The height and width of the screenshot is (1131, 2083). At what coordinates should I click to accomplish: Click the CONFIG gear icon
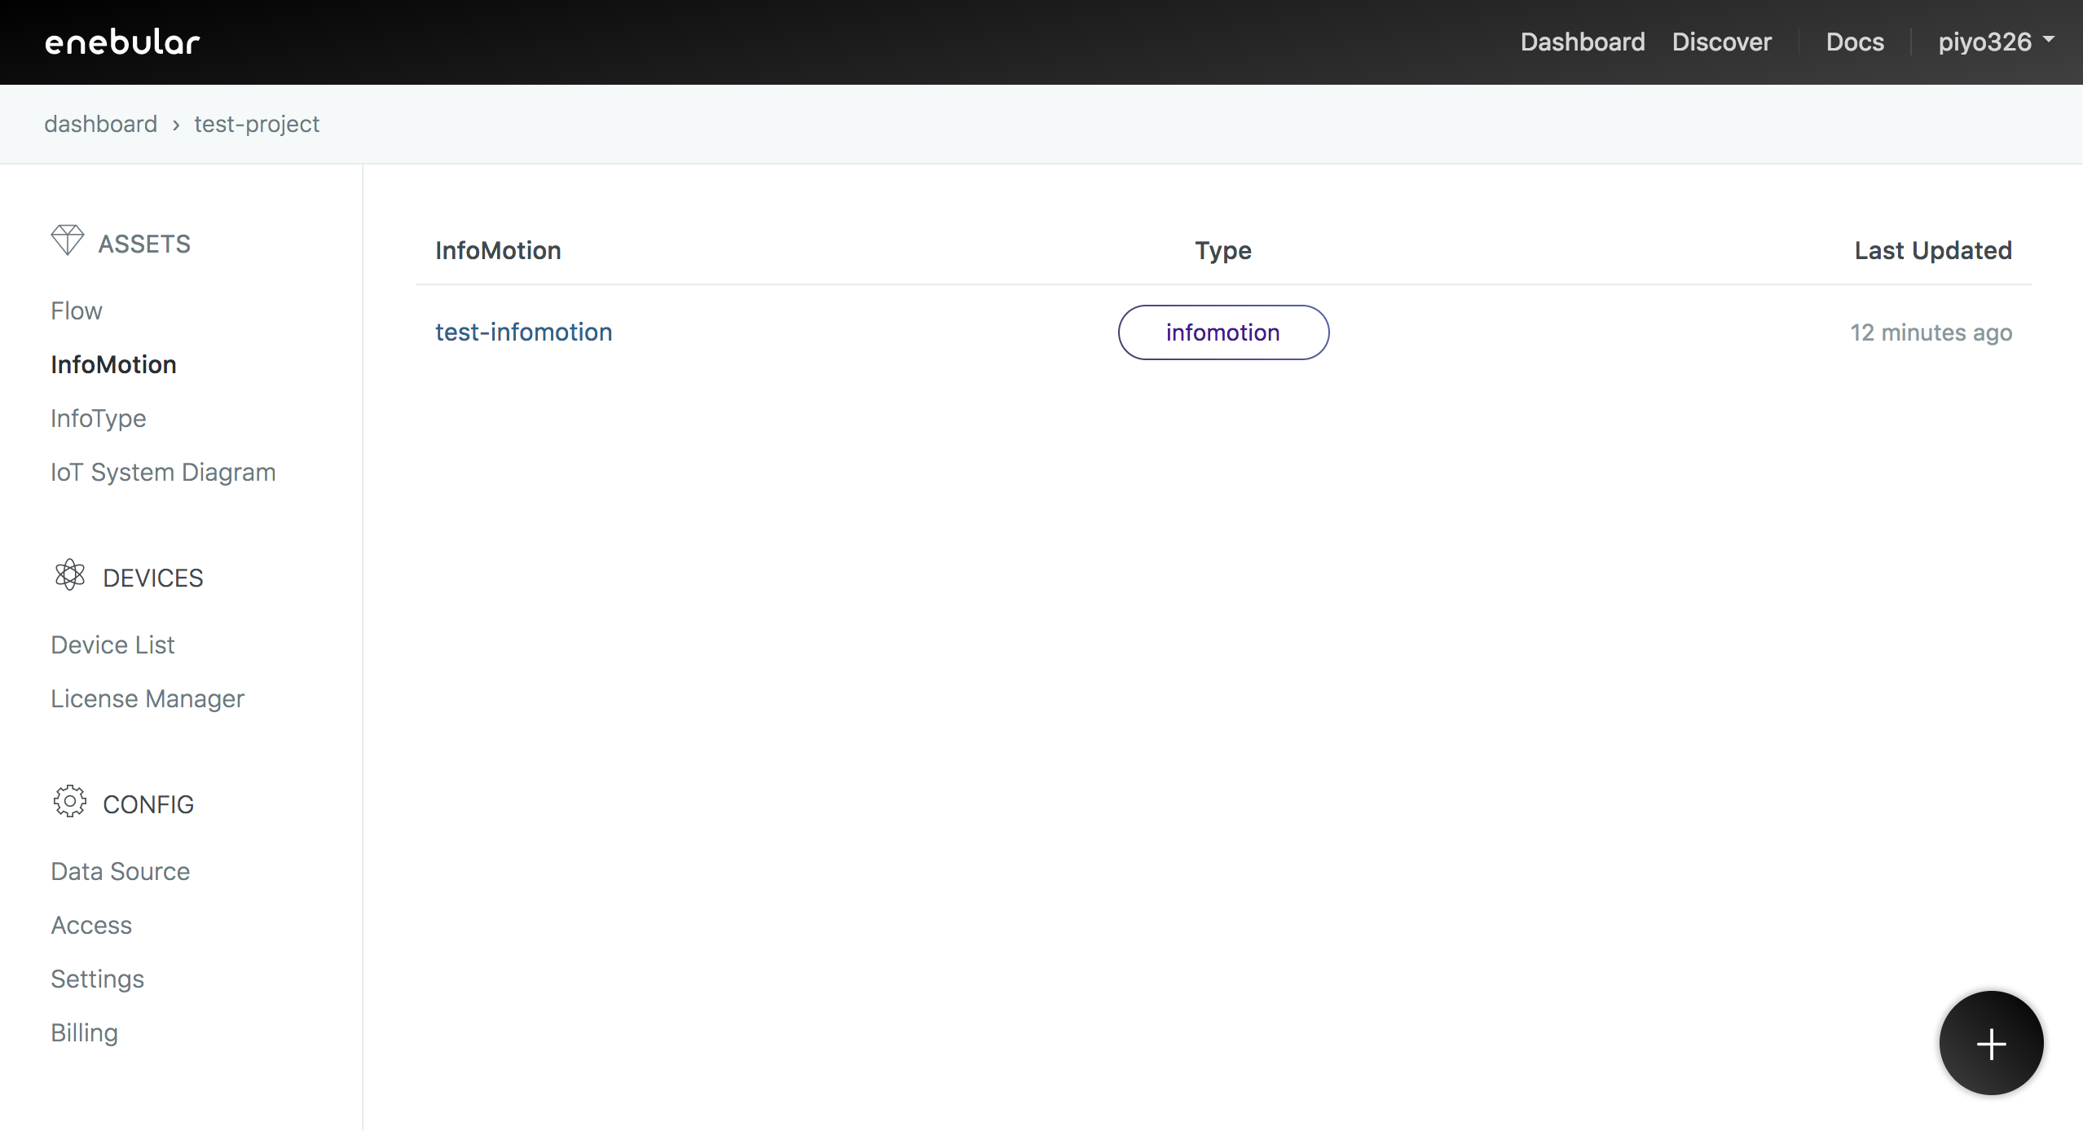(x=70, y=802)
